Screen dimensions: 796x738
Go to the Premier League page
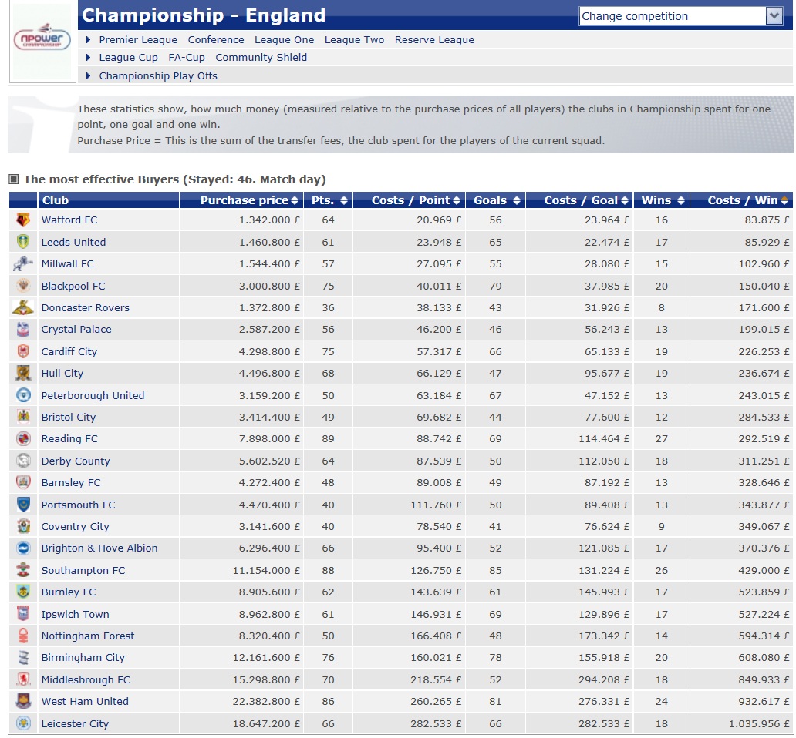point(138,39)
